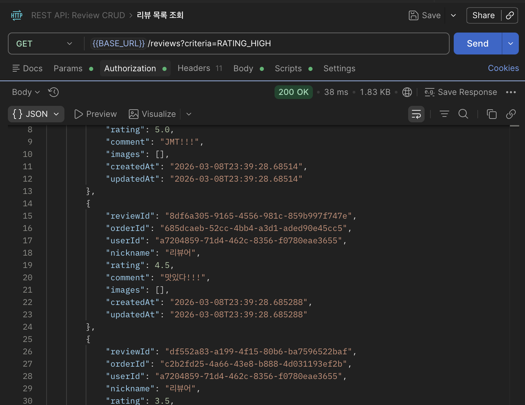The width and height of the screenshot is (525, 405).
Task: Click the Send button
Action: [x=478, y=44]
